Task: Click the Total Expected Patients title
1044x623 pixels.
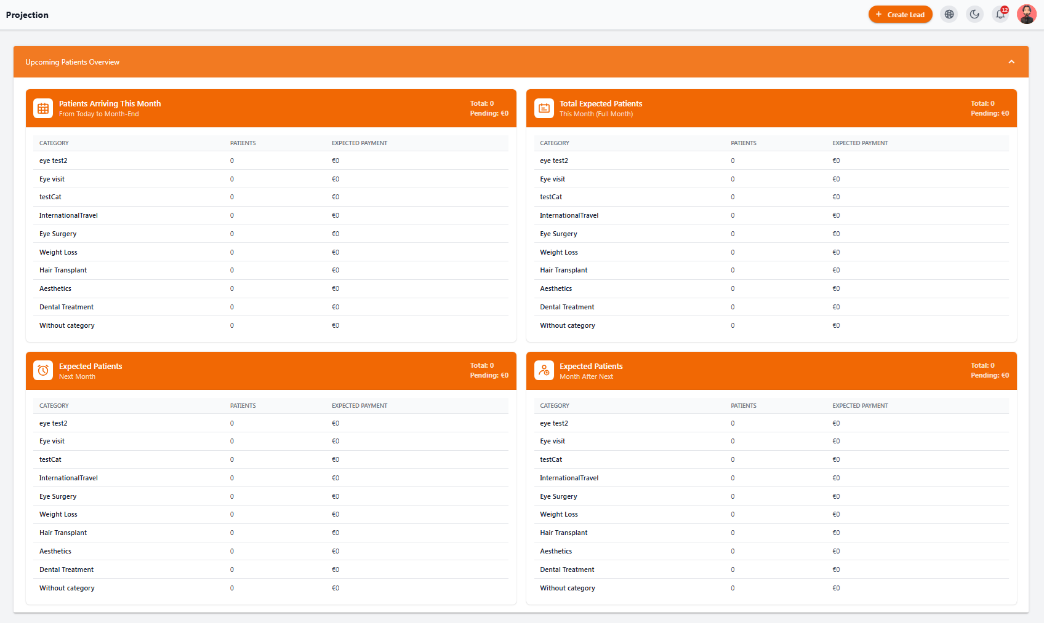Action: (x=601, y=104)
